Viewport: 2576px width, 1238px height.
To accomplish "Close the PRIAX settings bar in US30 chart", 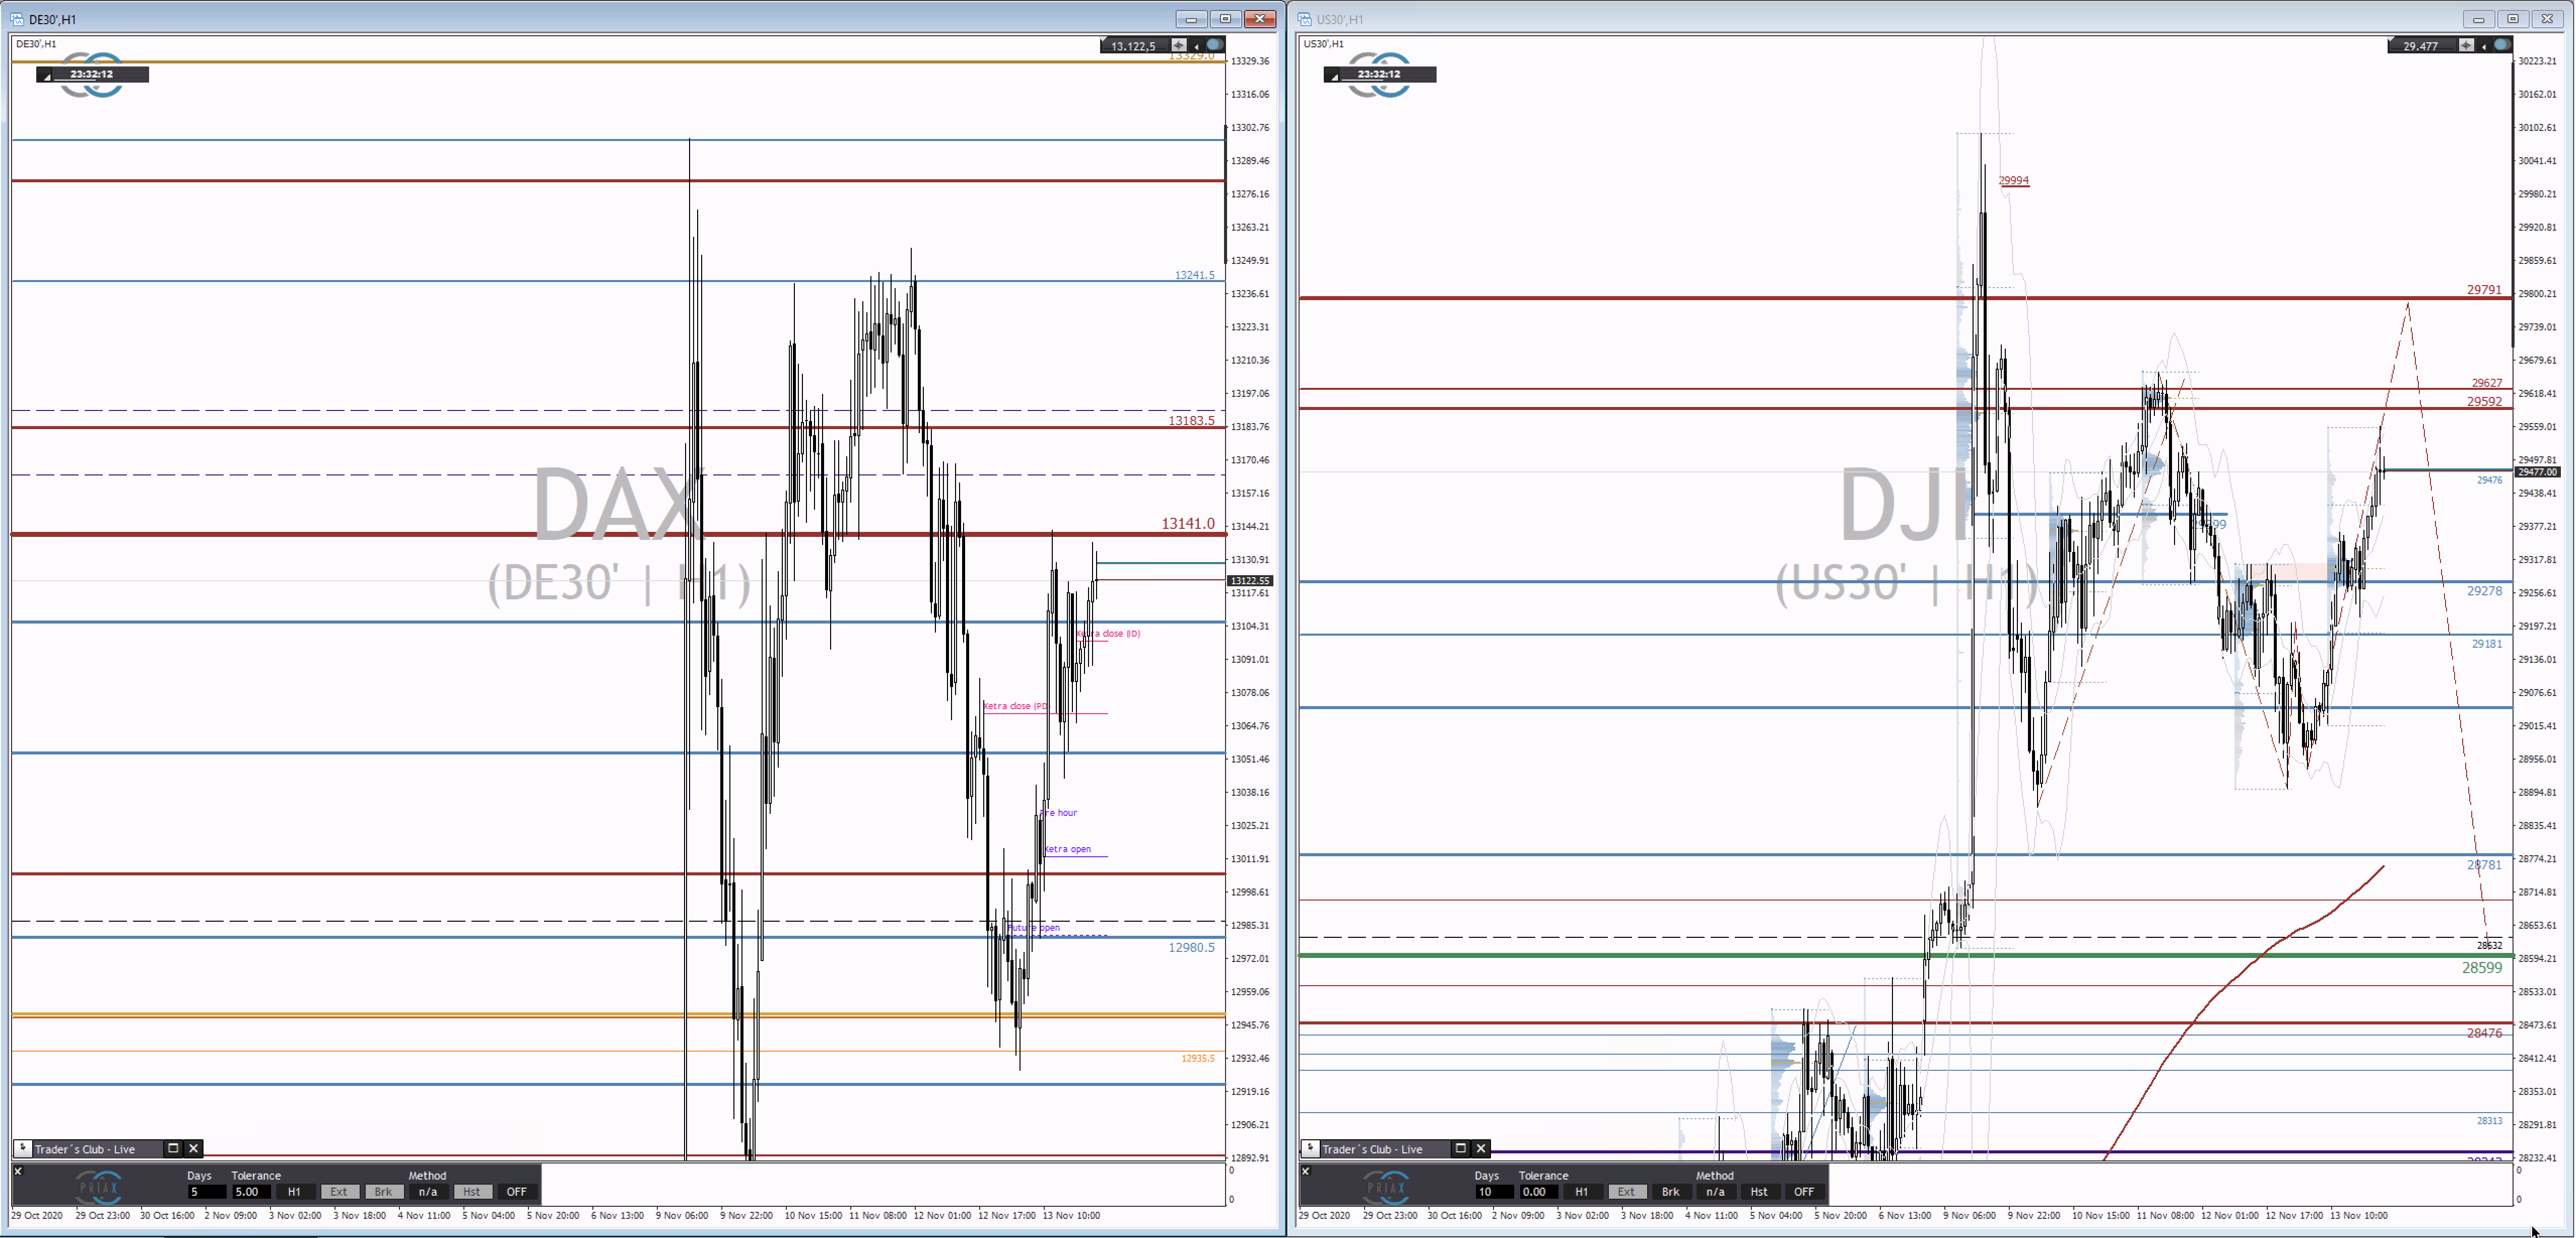I will click(x=1305, y=1170).
